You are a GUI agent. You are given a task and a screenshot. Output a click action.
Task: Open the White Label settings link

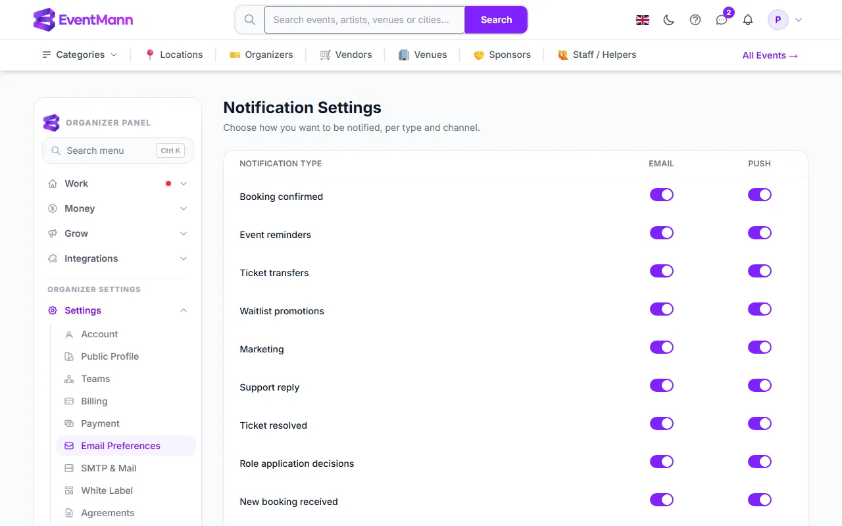[126, 490]
